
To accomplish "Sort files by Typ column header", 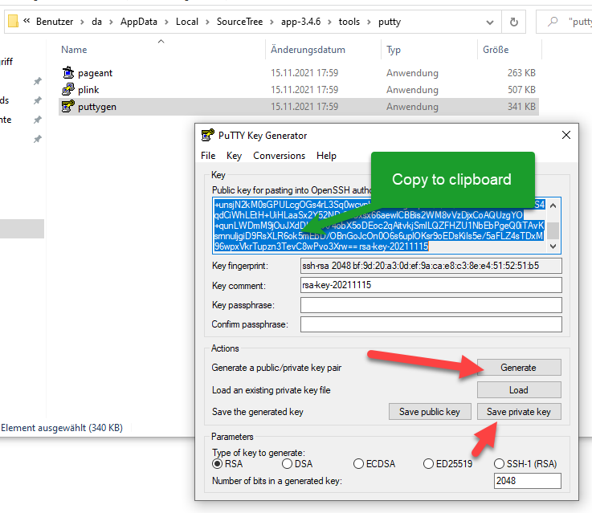I will click(x=394, y=50).
